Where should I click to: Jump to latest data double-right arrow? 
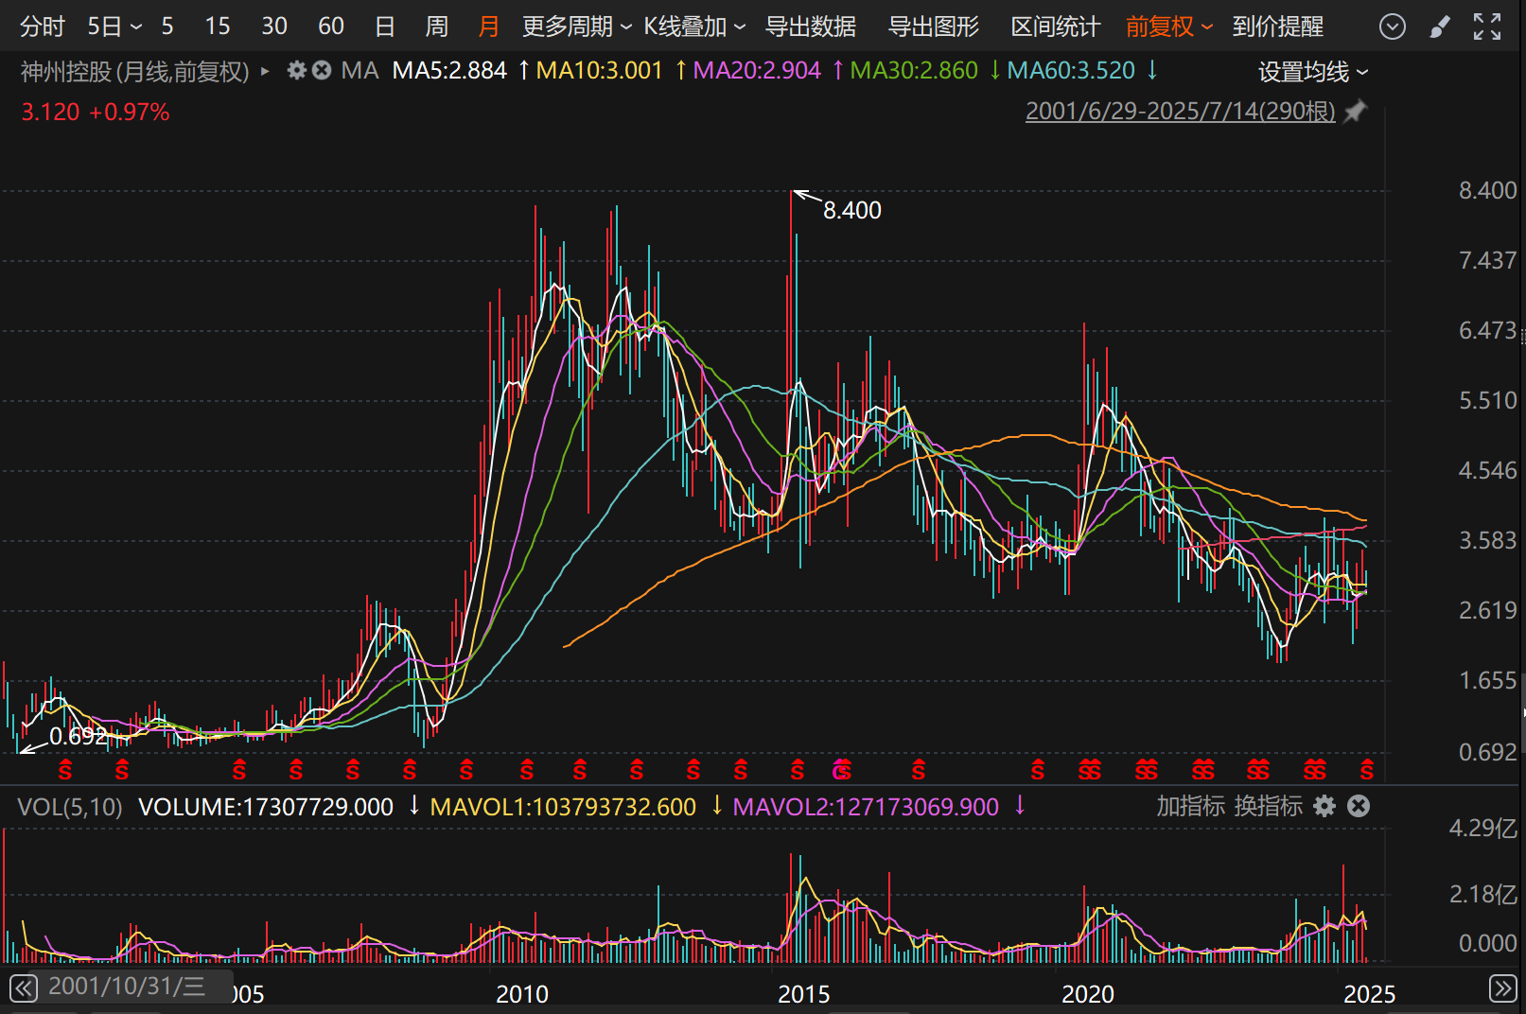click(1502, 988)
